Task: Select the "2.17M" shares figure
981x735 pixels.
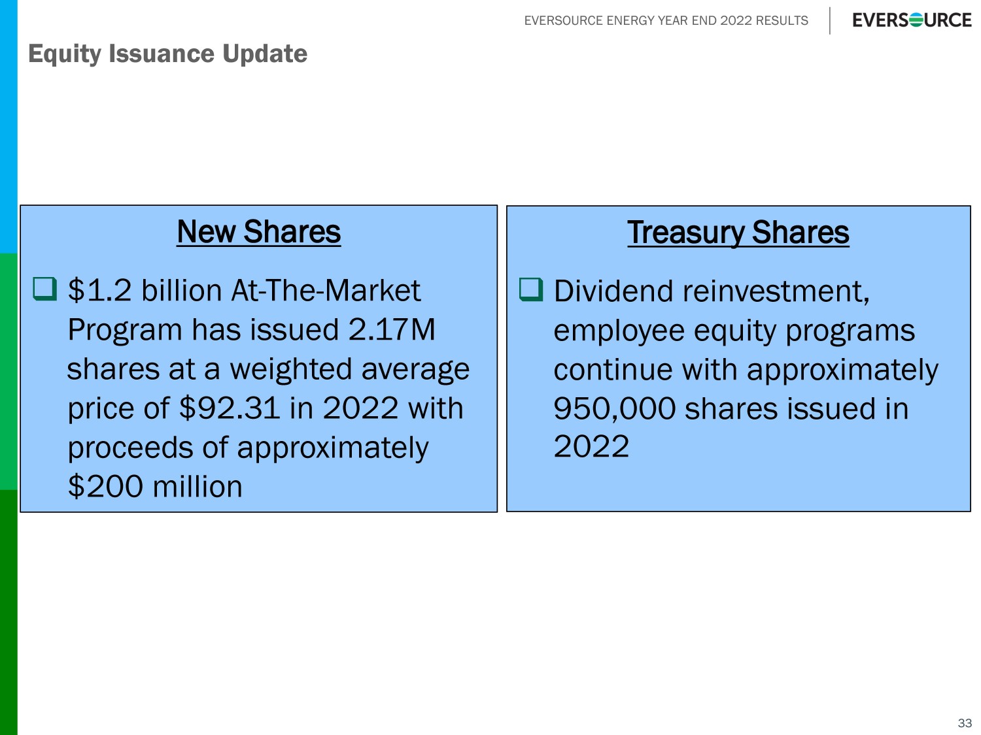Action: pyautogui.click(x=391, y=330)
